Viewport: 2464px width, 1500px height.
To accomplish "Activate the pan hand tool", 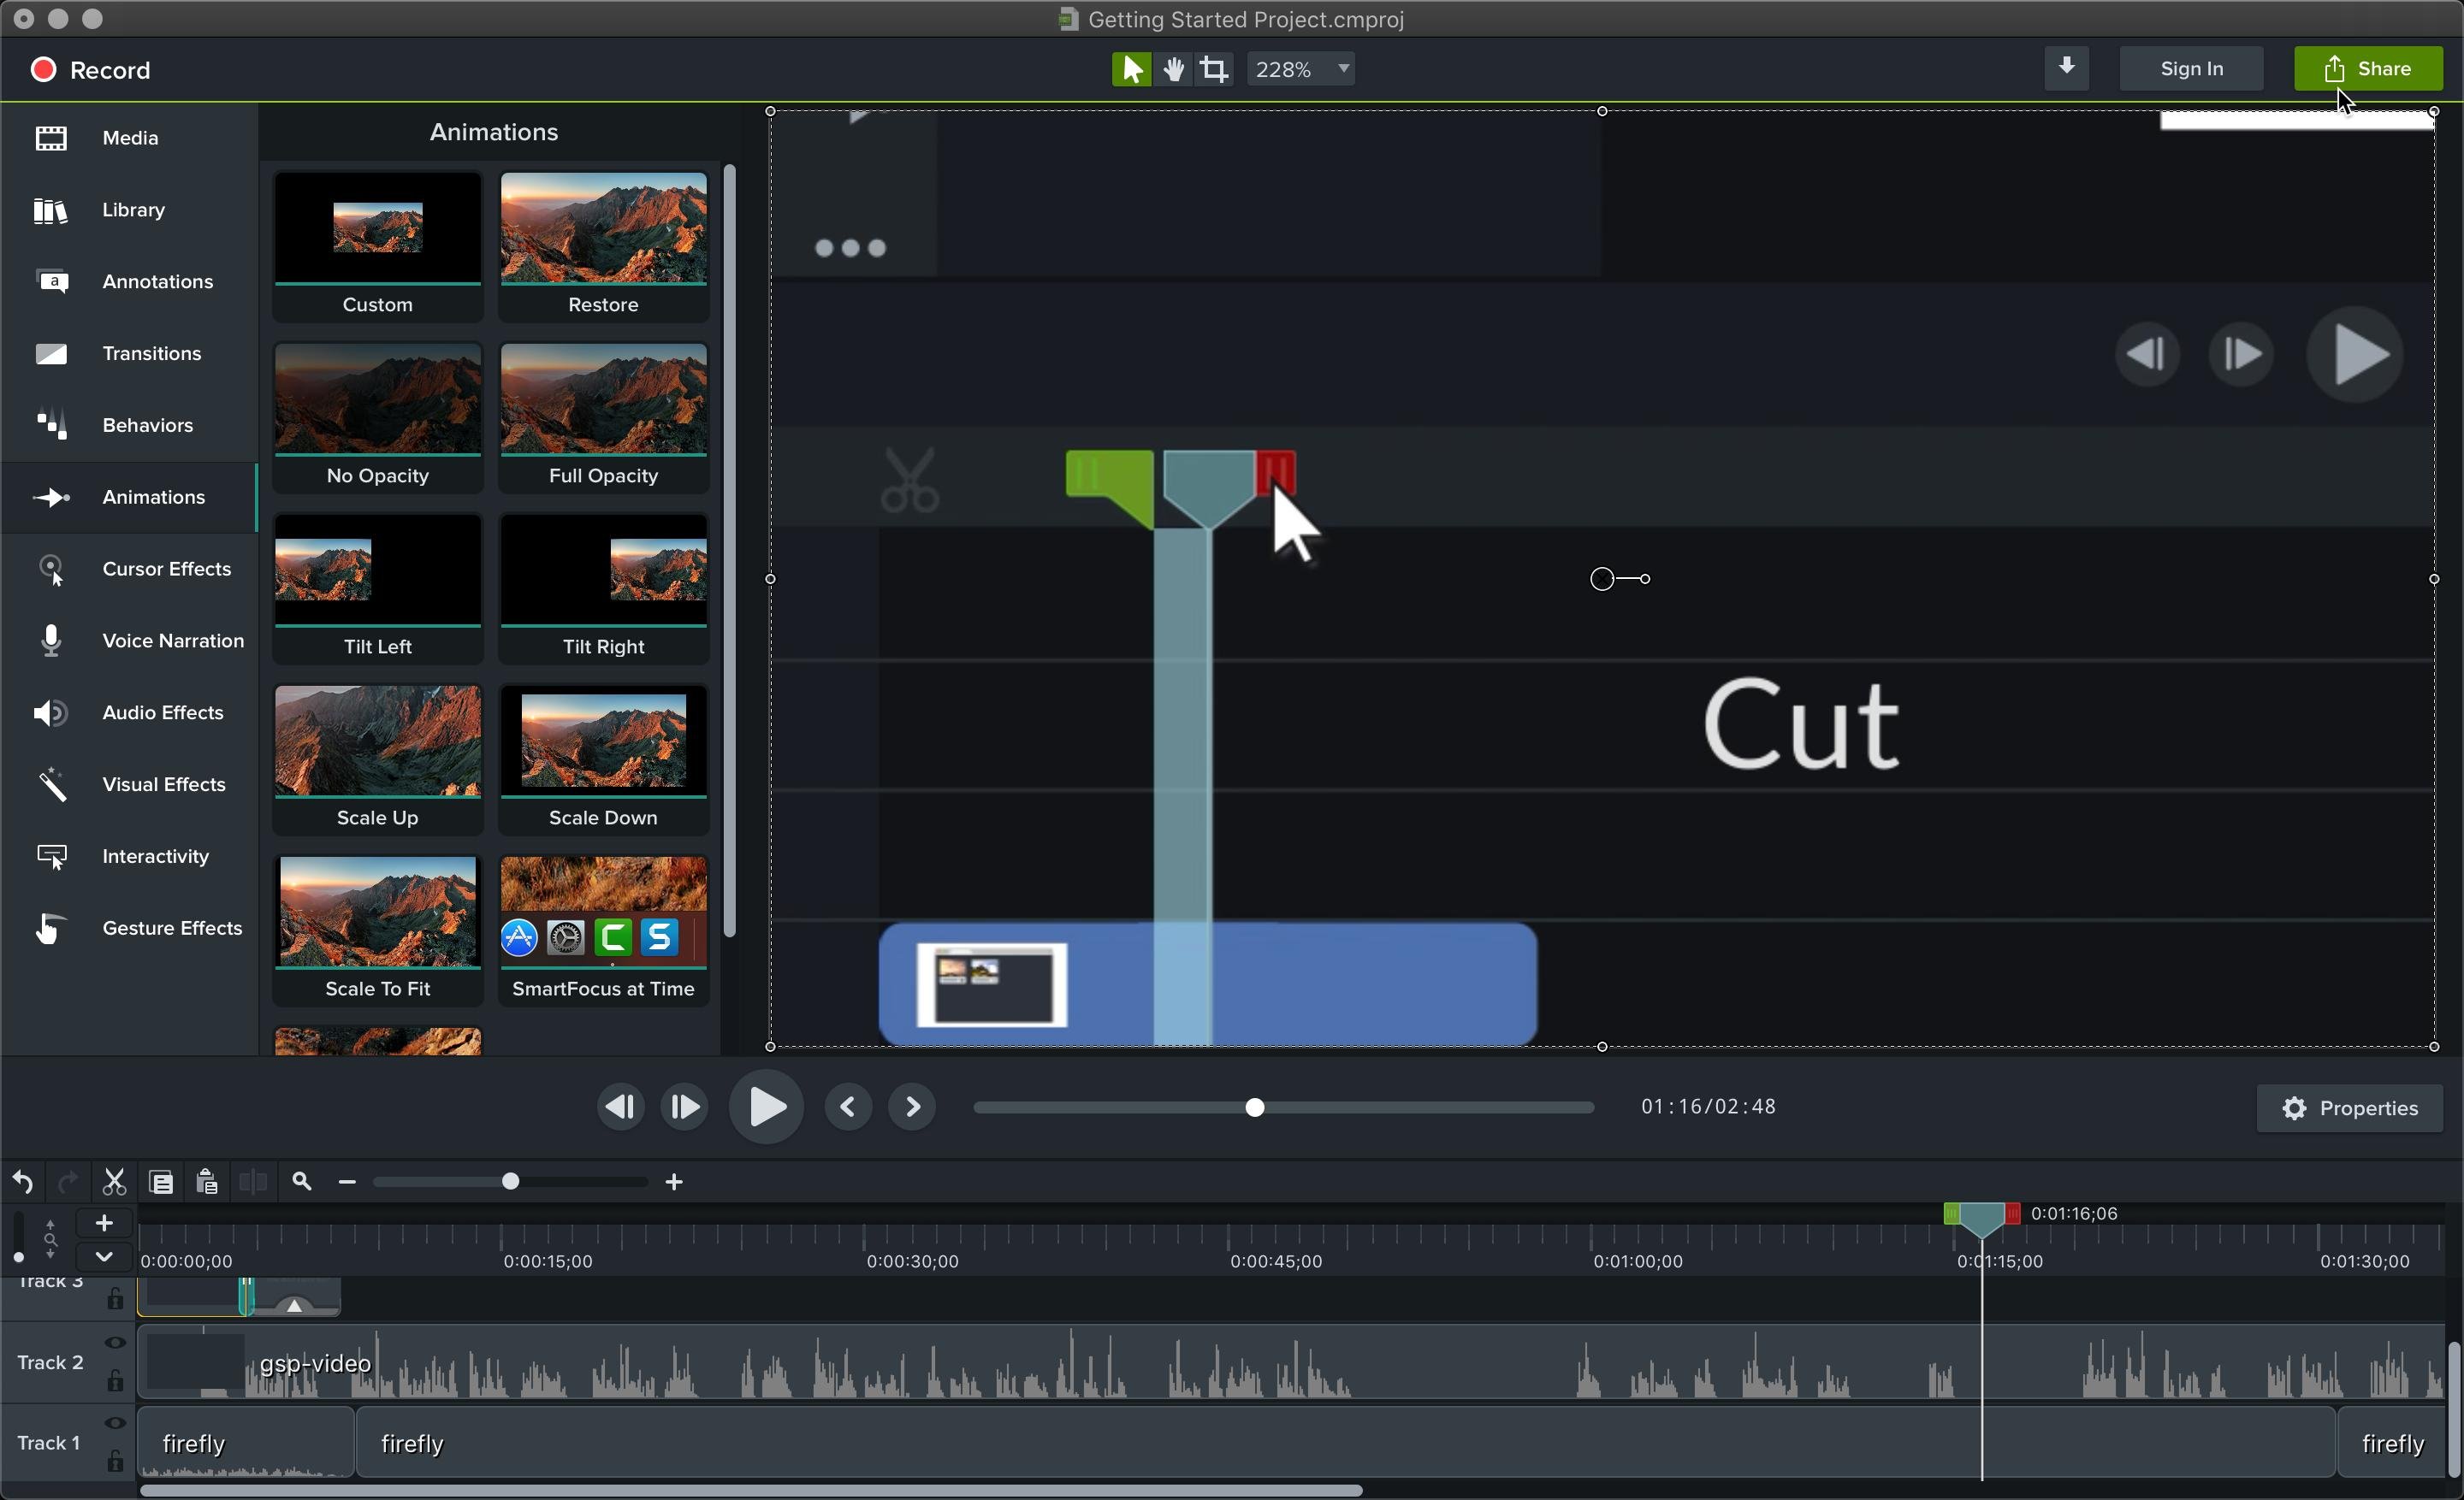I will coord(1173,69).
